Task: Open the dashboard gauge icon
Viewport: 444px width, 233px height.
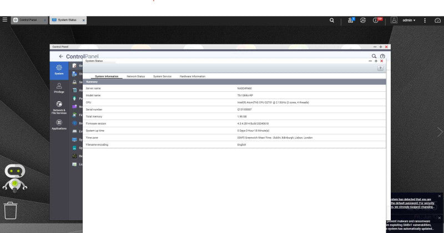Action: click(437, 20)
